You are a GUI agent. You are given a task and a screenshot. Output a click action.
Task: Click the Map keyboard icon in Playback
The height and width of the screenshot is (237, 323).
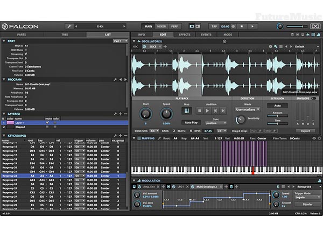click(x=186, y=110)
